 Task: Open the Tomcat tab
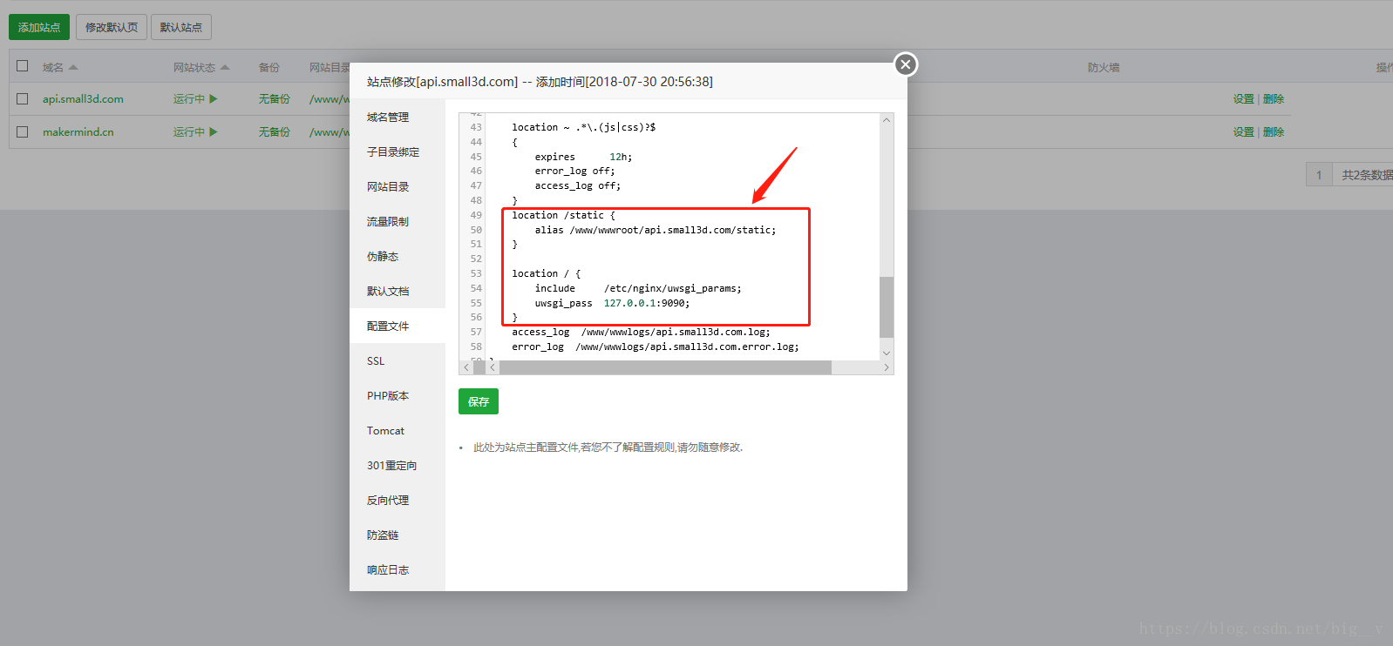(x=398, y=430)
